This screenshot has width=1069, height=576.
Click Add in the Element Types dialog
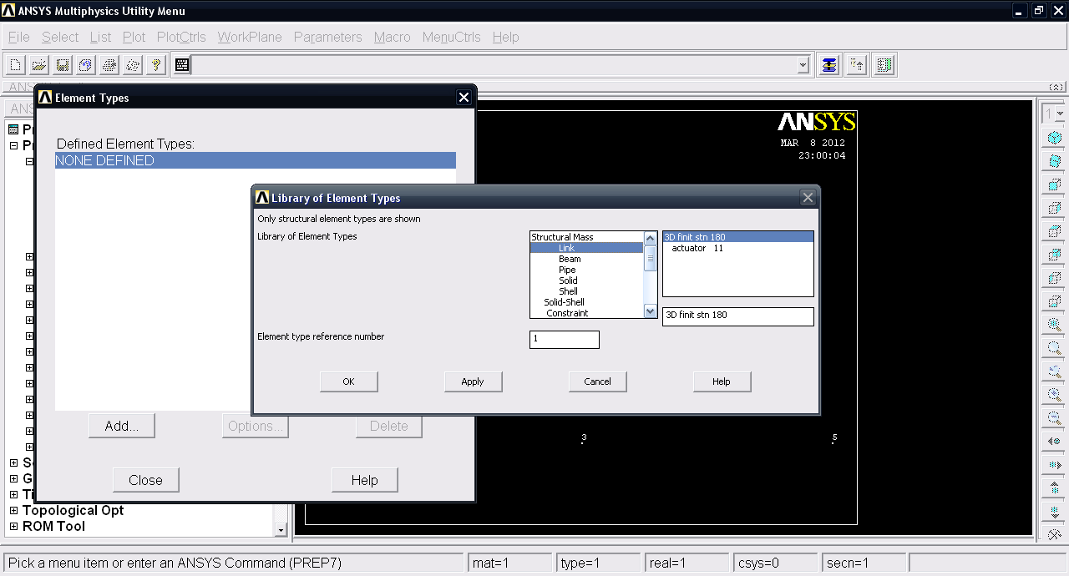[121, 425]
